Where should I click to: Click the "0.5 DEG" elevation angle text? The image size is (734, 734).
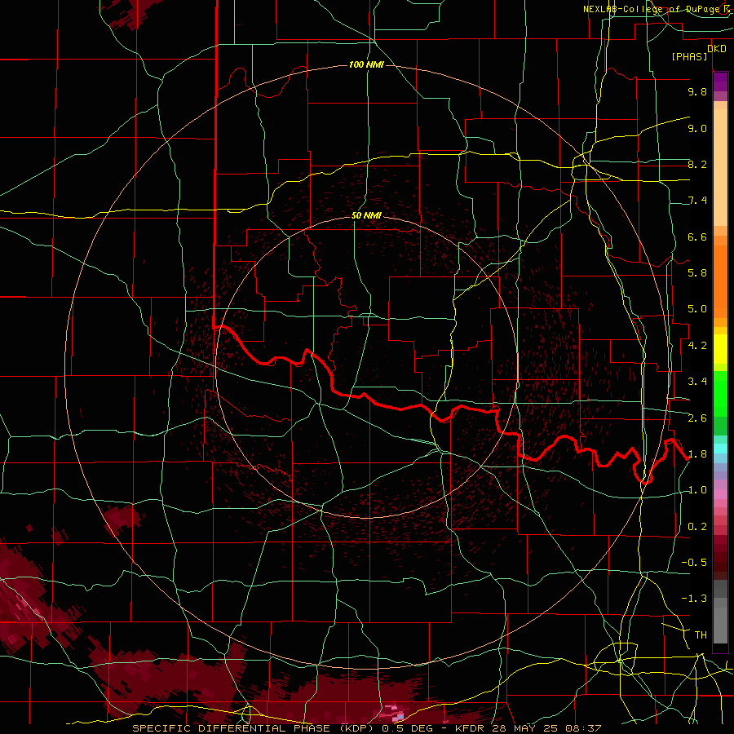pyautogui.click(x=409, y=728)
